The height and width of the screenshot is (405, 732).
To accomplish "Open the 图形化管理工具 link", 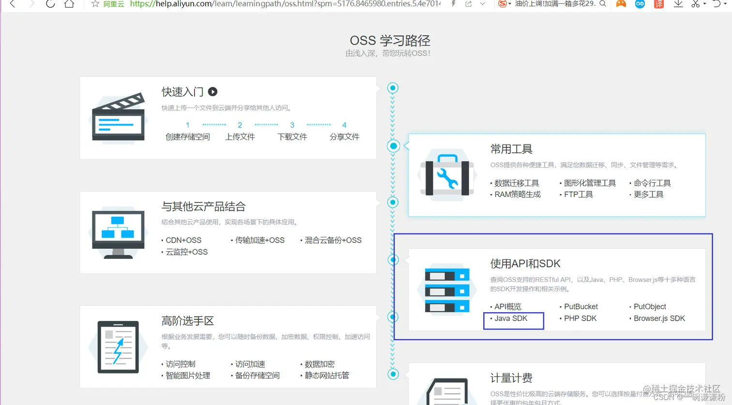I will coord(590,183).
